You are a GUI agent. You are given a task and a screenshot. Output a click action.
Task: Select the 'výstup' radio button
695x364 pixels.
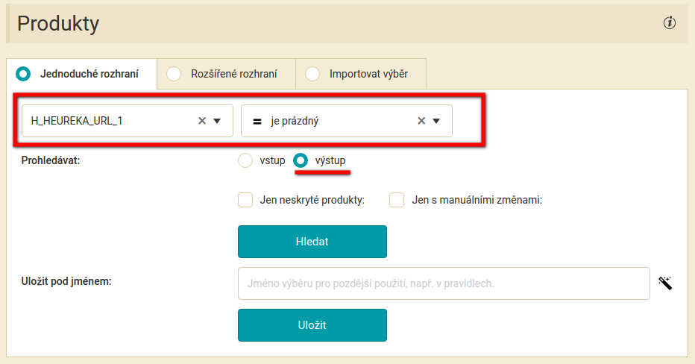tap(301, 160)
